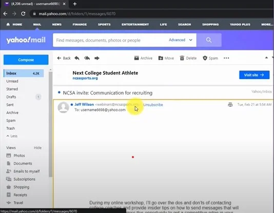This screenshot has width=274, height=213.
Task: Open the Documents view
Action: pyautogui.click(x=19, y=163)
